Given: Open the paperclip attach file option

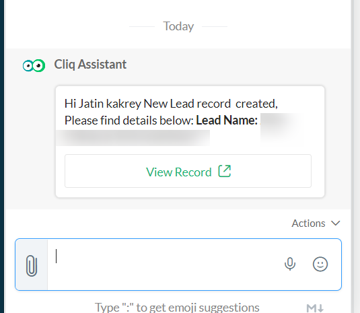Looking at the screenshot, I should (x=32, y=265).
